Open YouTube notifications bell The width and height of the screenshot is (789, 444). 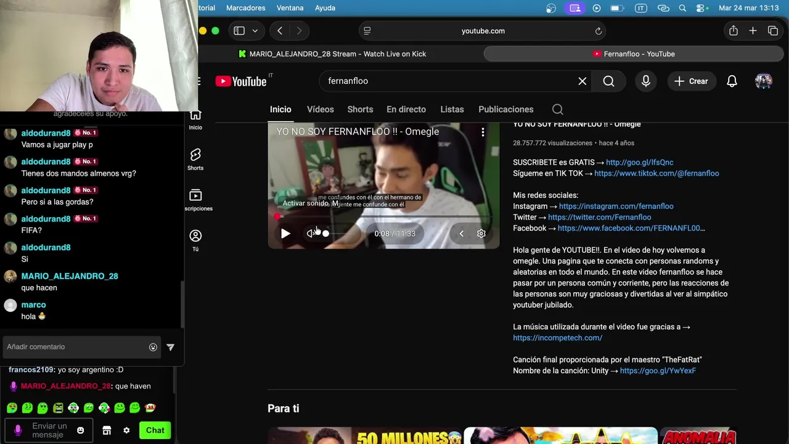coord(732,81)
